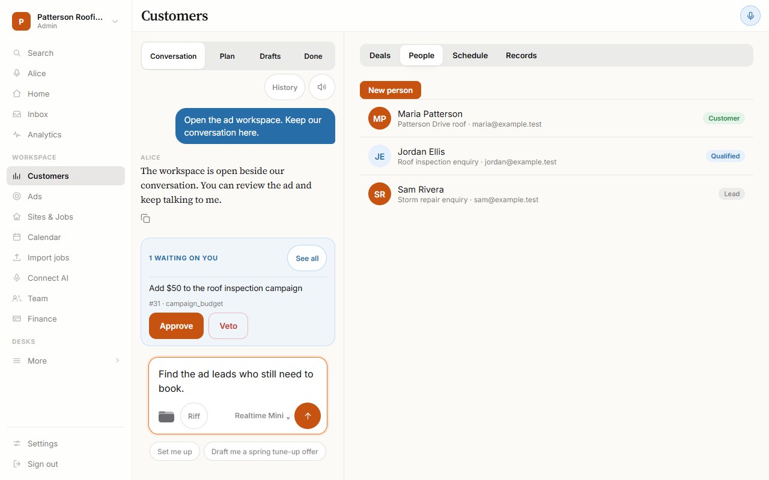Toggle the speaker audio icon beside History
This screenshot has height=480, width=769.
[x=322, y=87]
